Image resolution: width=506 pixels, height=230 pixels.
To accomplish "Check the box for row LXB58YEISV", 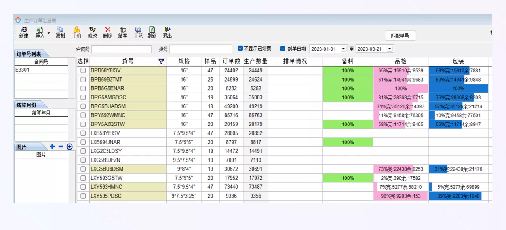I will [83, 133].
